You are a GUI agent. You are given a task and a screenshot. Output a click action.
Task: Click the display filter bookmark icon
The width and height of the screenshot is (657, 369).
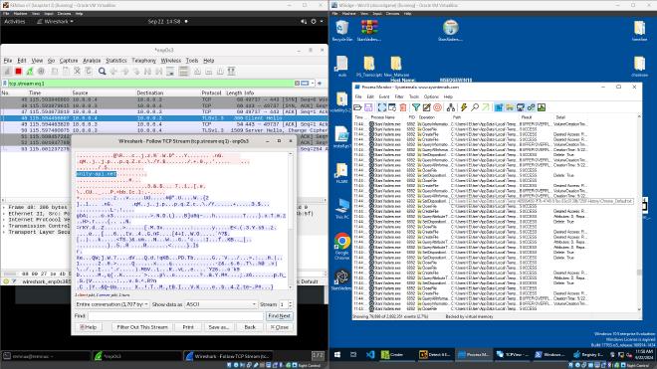pyautogui.click(x=5, y=84)
